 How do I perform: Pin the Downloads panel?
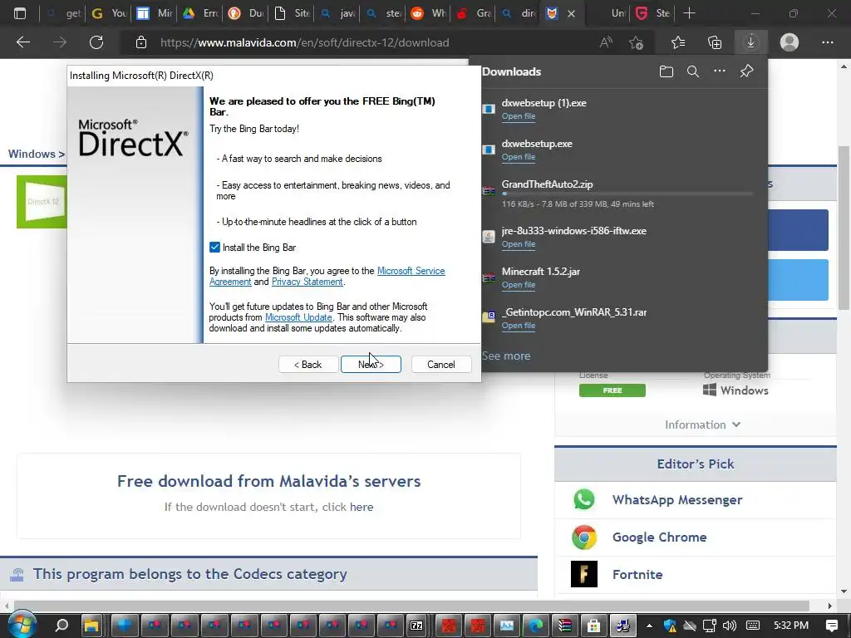(x=747, y=71)
